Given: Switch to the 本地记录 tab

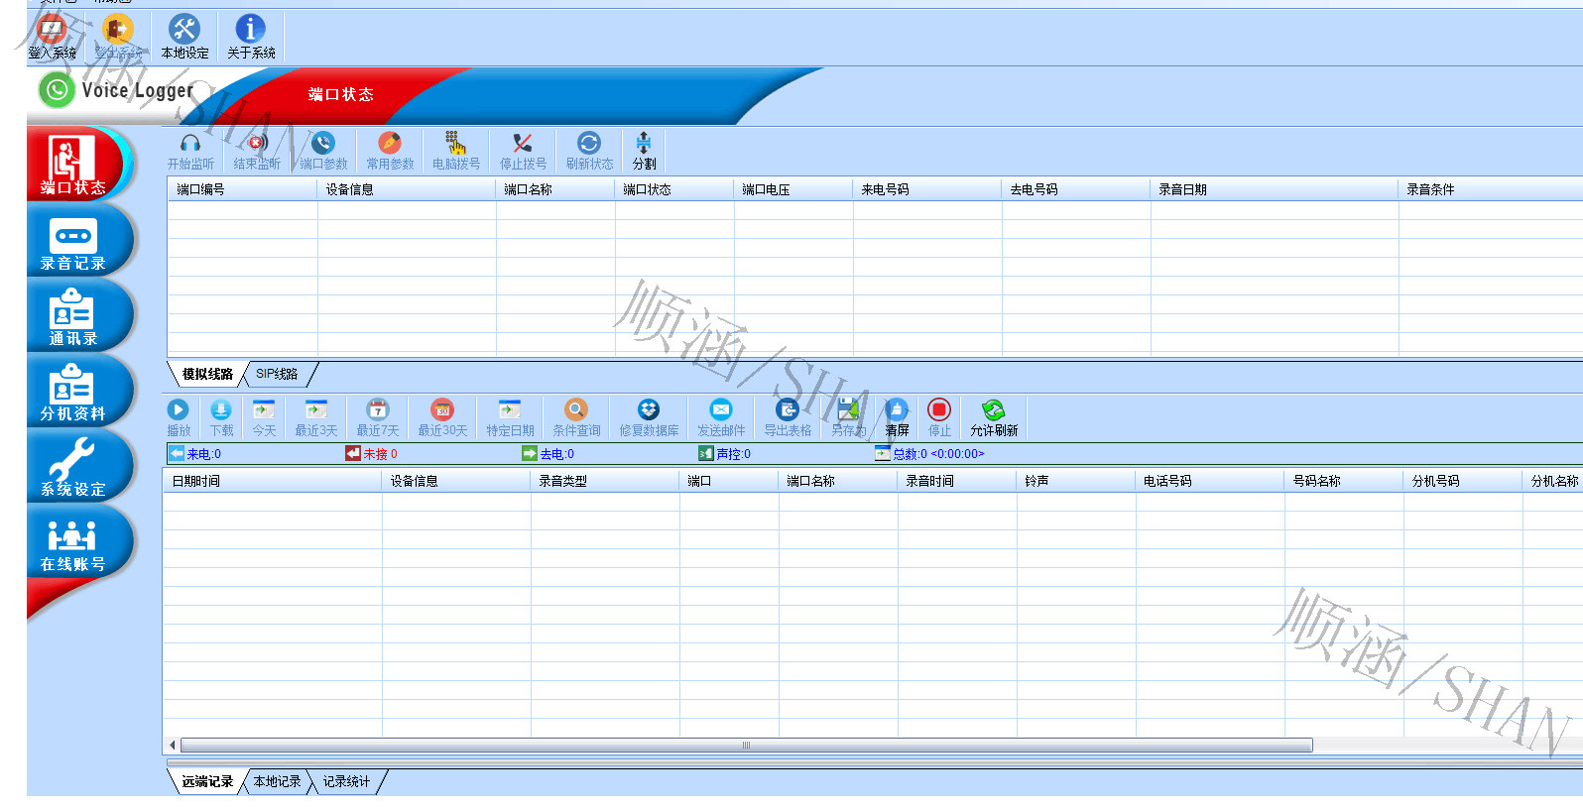Looking at the screenshot, I should [x=277, y=781].
